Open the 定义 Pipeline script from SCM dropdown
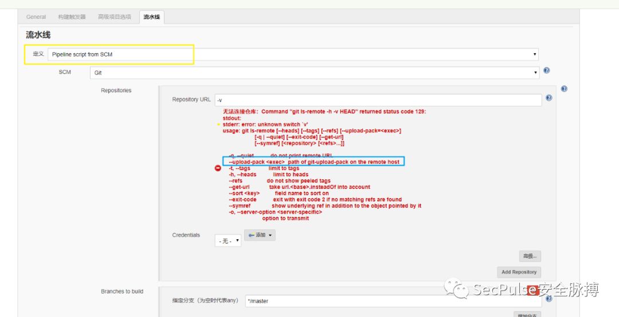 tap(293, 54)
